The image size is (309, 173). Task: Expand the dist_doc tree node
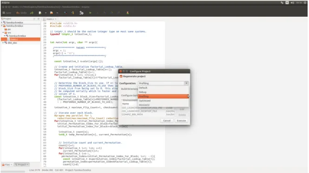pyautogui.click(x=3, y=43)
